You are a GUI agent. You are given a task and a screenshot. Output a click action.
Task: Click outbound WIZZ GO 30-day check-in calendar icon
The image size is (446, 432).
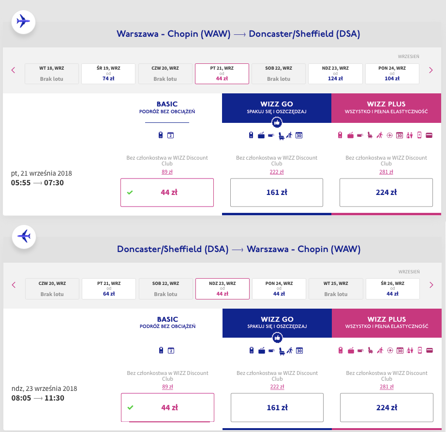[298, 135]
